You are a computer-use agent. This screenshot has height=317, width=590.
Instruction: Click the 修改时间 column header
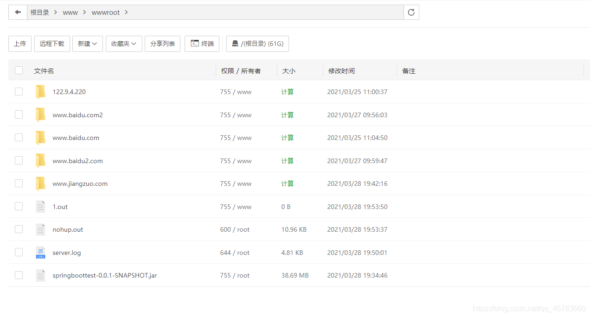point(341,71)
